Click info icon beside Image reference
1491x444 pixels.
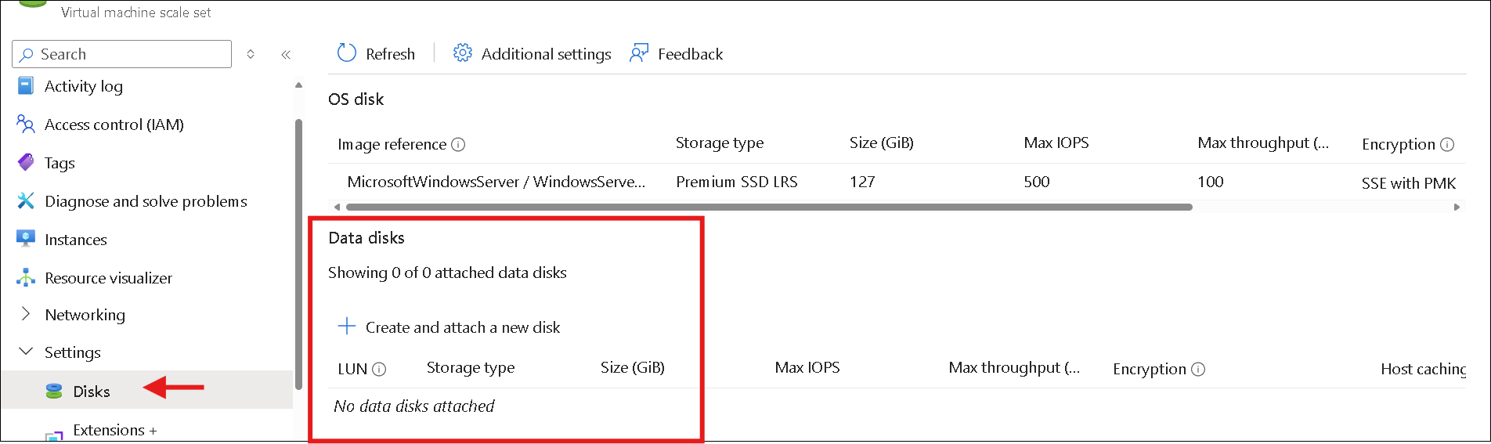pos(459,144)
